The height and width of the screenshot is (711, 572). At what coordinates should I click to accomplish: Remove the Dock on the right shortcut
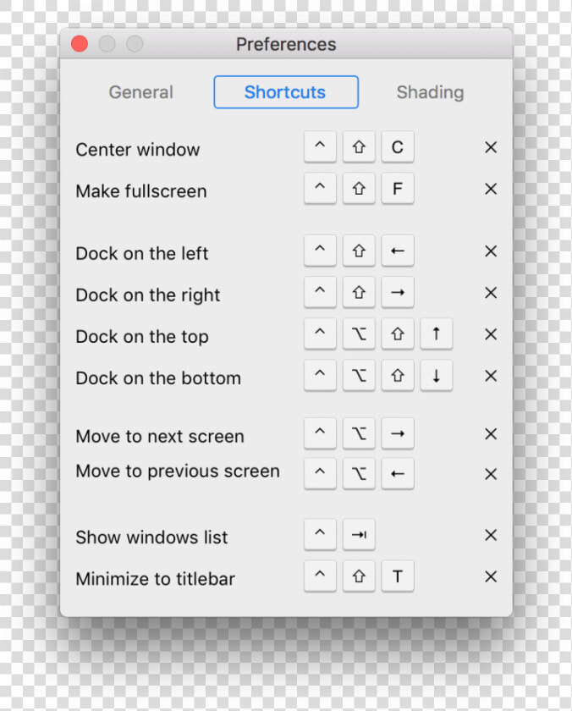(491, 293)
